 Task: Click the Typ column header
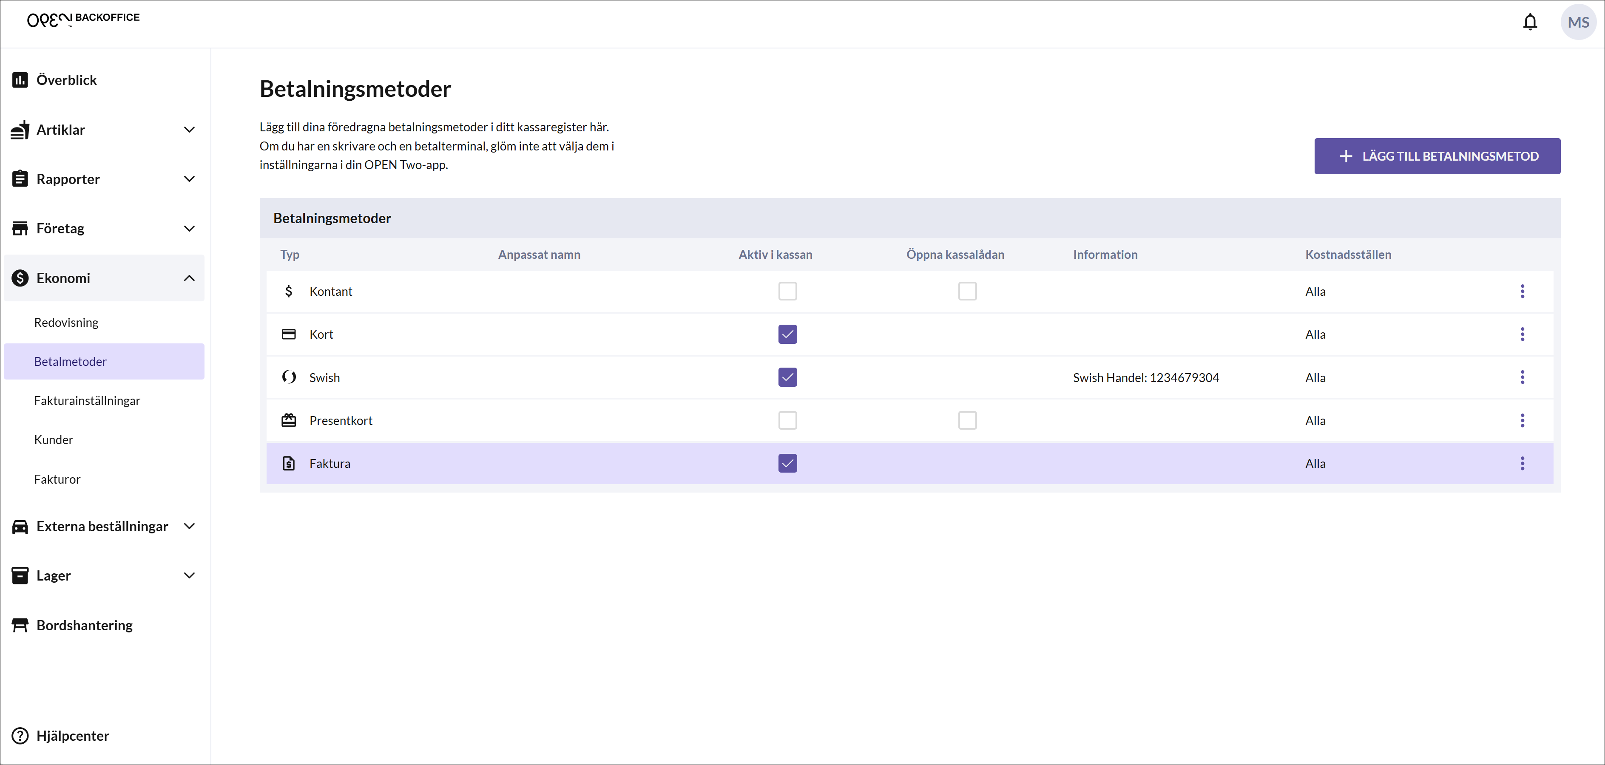click(290, 254)
